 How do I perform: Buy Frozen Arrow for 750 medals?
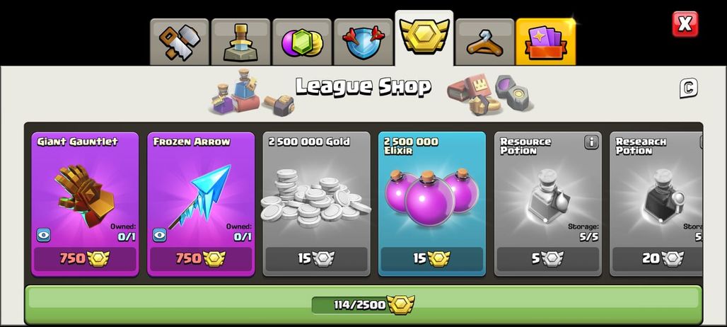point(201,259)
